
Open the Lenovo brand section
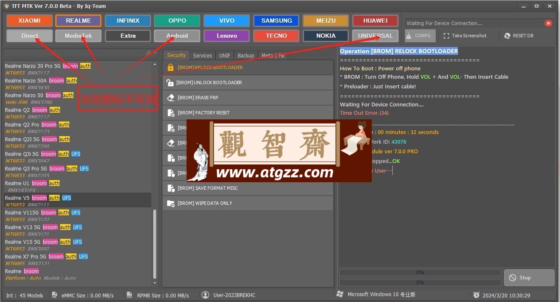tap(227, 36)
